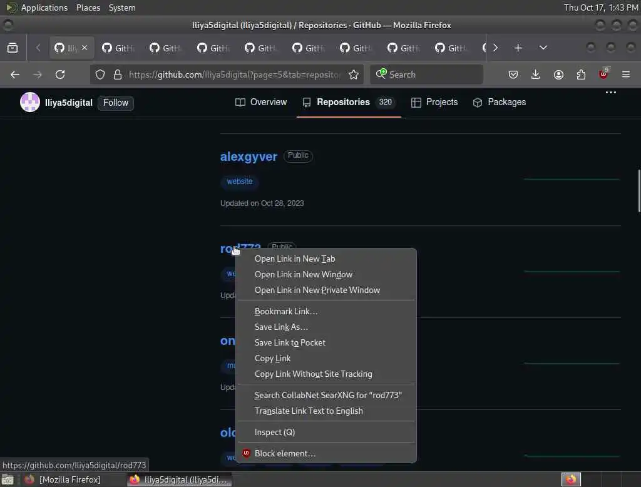Expand the list all tabs dropdown

click(x=543, y=48)
